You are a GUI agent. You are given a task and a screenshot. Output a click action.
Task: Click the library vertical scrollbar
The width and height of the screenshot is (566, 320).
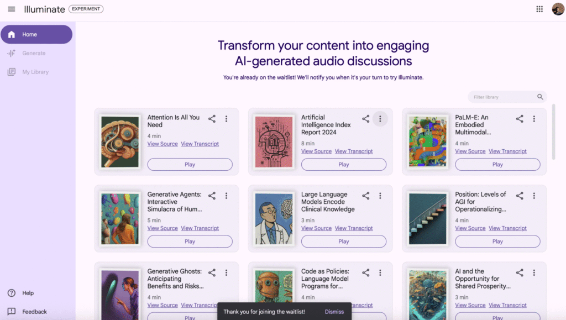pyautogui.click(x=553, y=132)
